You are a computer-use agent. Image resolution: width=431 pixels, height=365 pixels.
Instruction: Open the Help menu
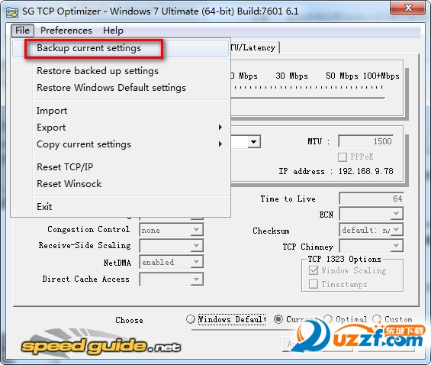coord(113,31)
